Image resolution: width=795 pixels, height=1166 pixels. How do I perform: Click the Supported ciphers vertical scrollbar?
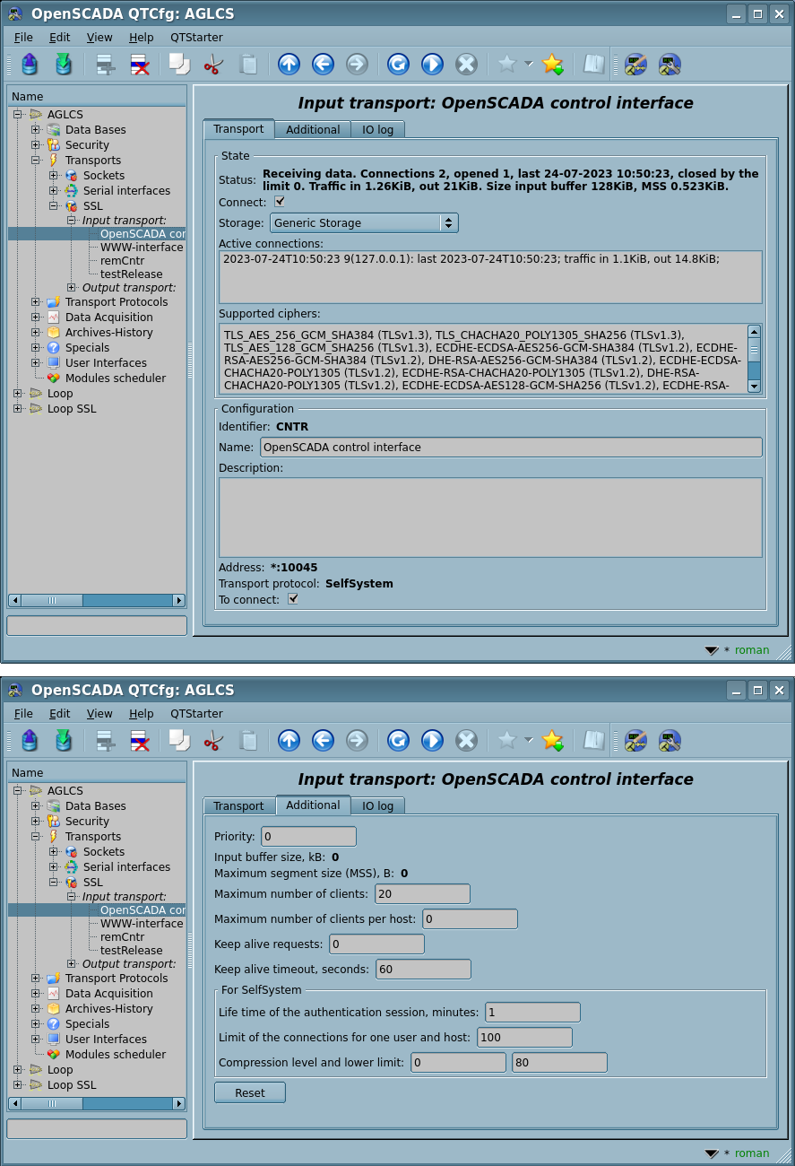coord(754,359)
